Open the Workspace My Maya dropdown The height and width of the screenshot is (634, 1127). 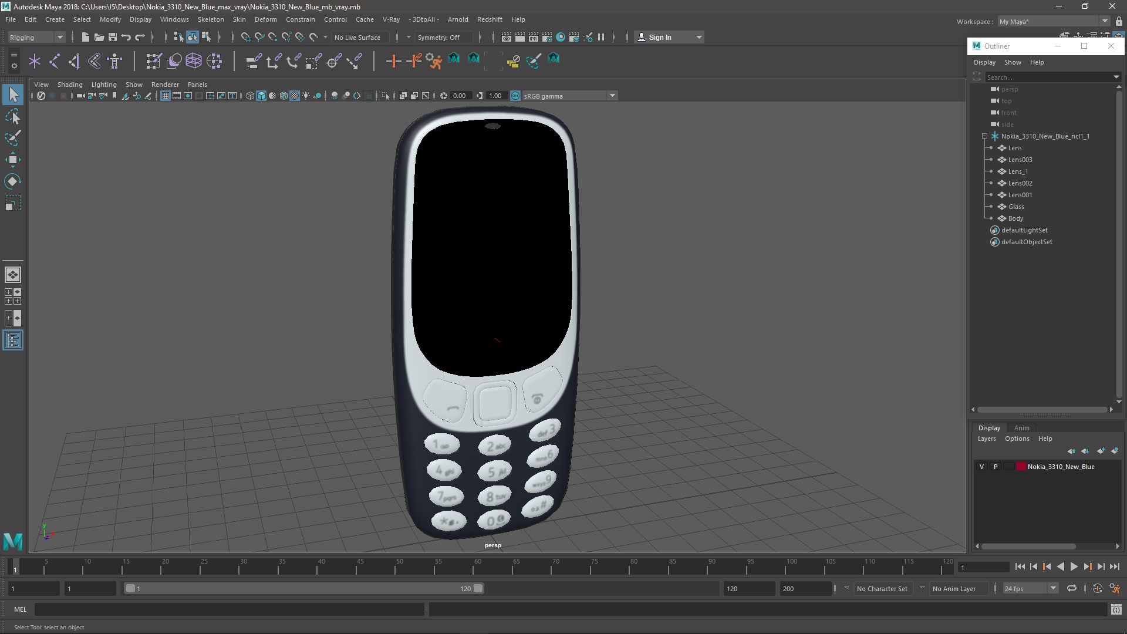pyautogui.click(x=1054, y=22)
